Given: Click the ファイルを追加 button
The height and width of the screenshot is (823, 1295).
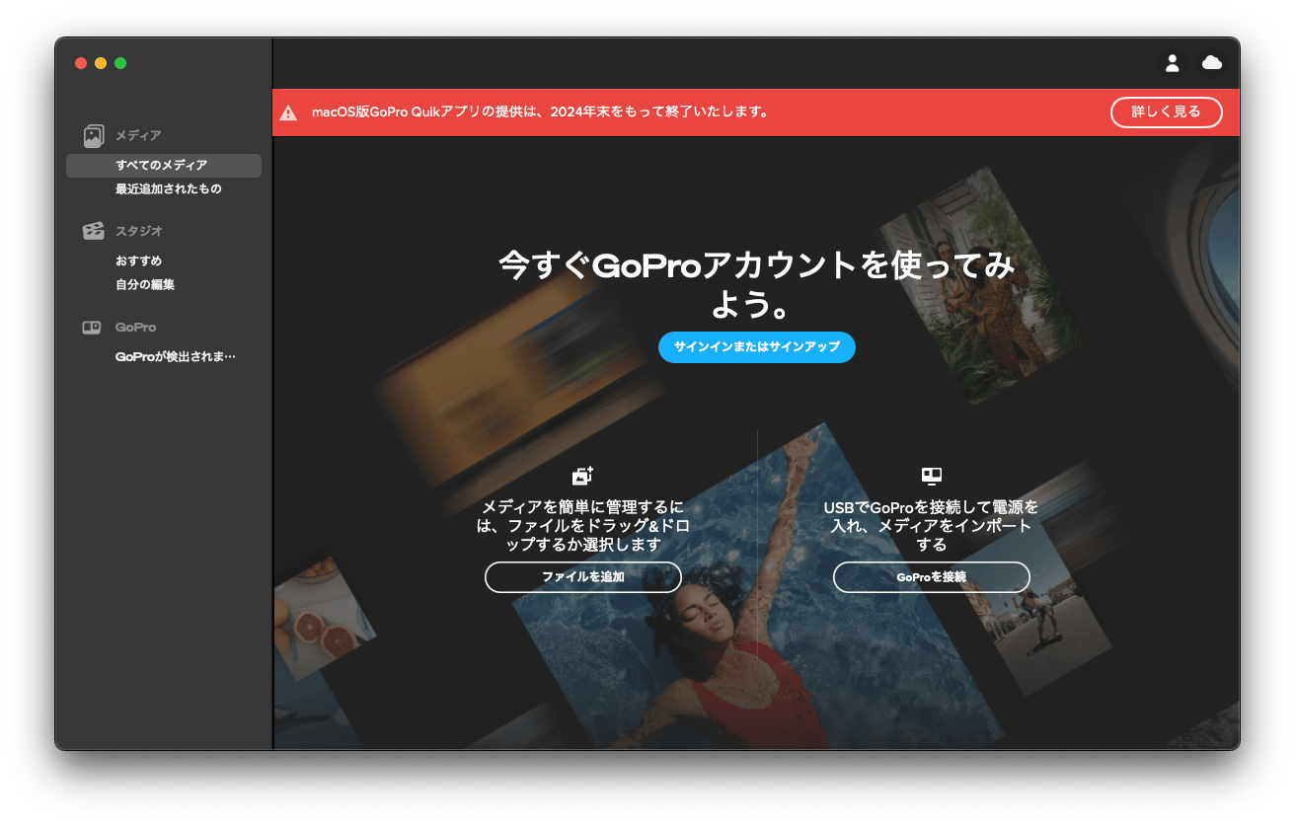Looking at the screenshot, I should pos(583,577).
